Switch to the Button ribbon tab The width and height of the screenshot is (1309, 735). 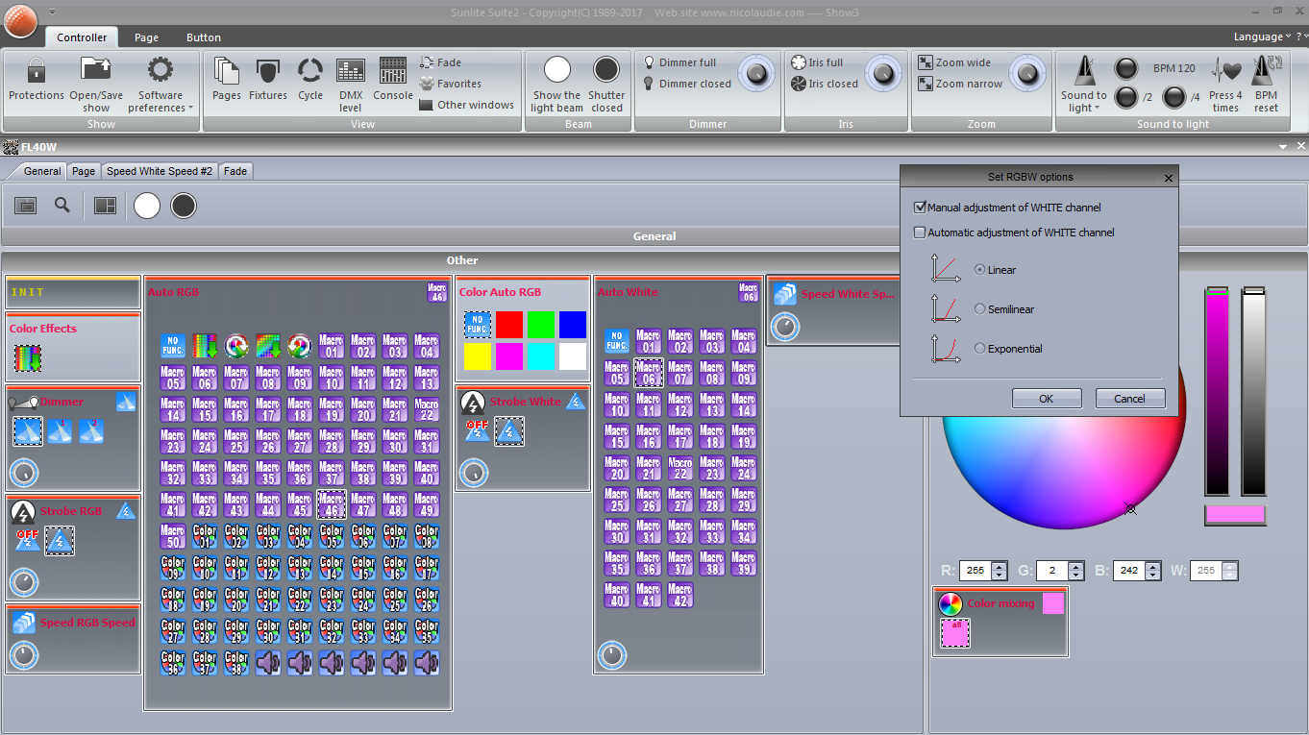pos(204,37)
